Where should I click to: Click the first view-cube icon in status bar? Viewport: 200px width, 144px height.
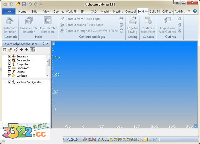[85, 140]
